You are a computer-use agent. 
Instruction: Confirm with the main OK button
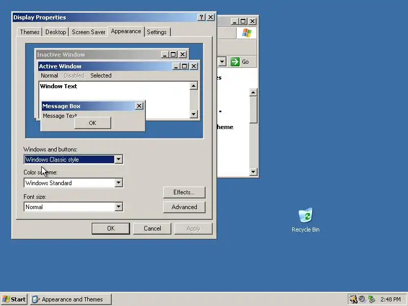111,228
